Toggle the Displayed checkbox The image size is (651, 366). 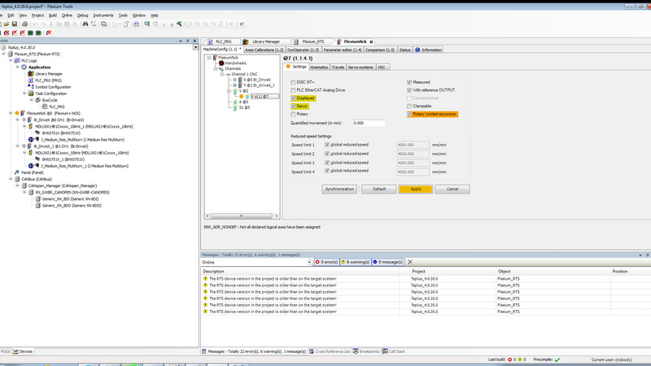pos(294,98)
